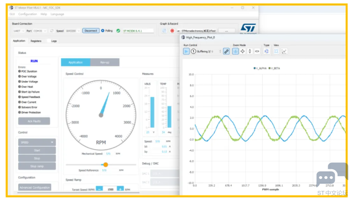Select the top Application tab

pos(19,41)
